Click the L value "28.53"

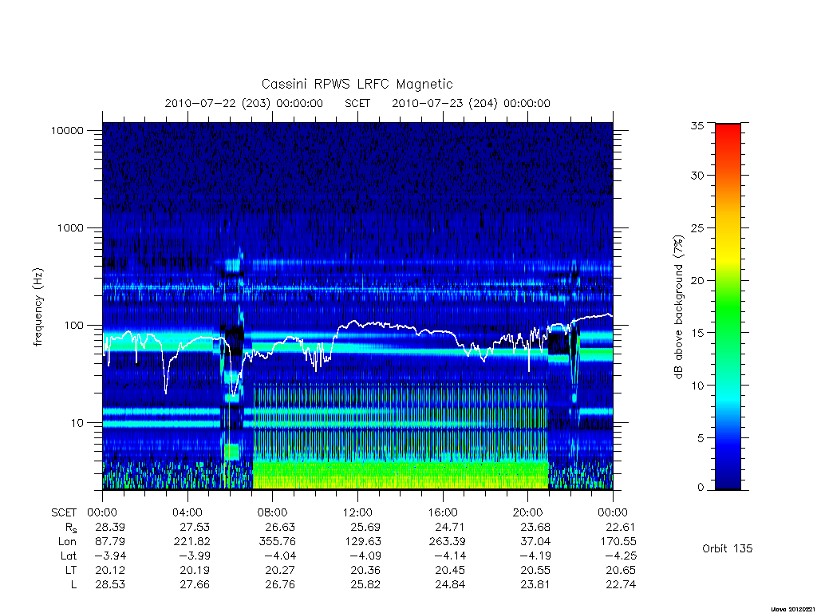click(110, 585)
